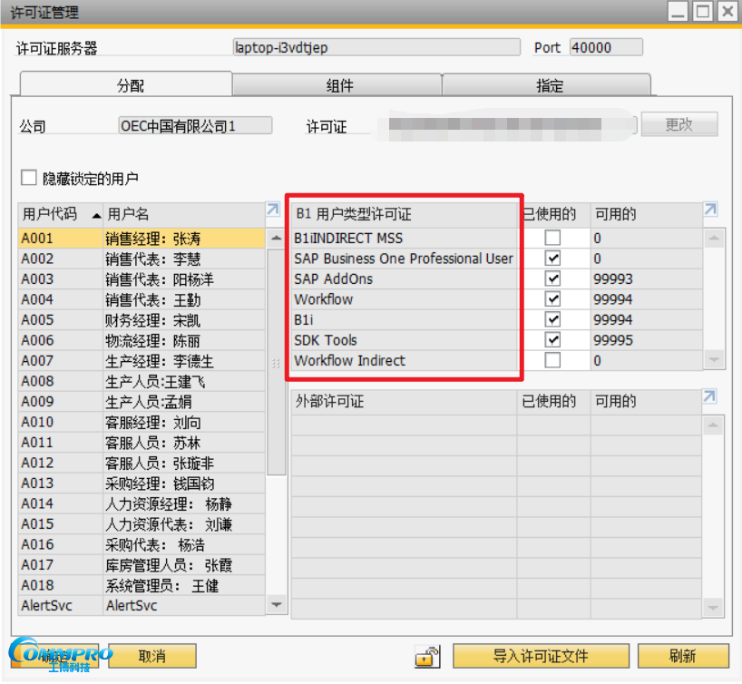Click scroll-down arrow of B1 license list
The width and height of the screenshot is (742, 684).
[x=714, y=360]
